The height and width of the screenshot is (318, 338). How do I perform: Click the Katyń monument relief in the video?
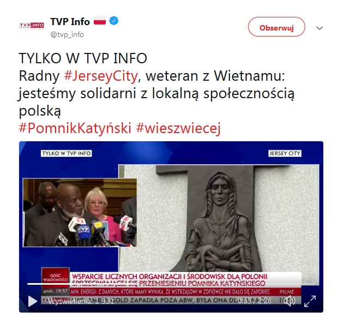(219, 218)
